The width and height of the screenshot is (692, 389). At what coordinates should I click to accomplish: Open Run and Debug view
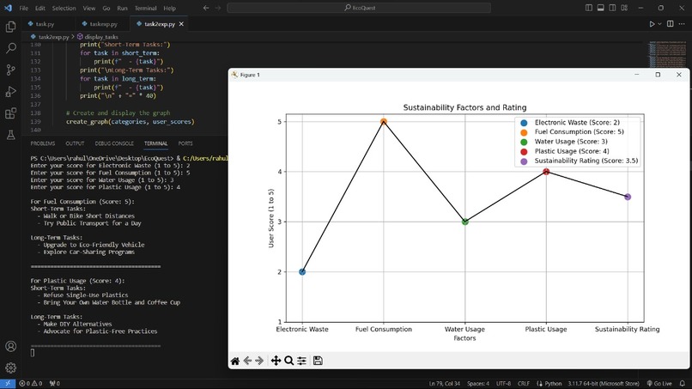click(x=10, y=91)
